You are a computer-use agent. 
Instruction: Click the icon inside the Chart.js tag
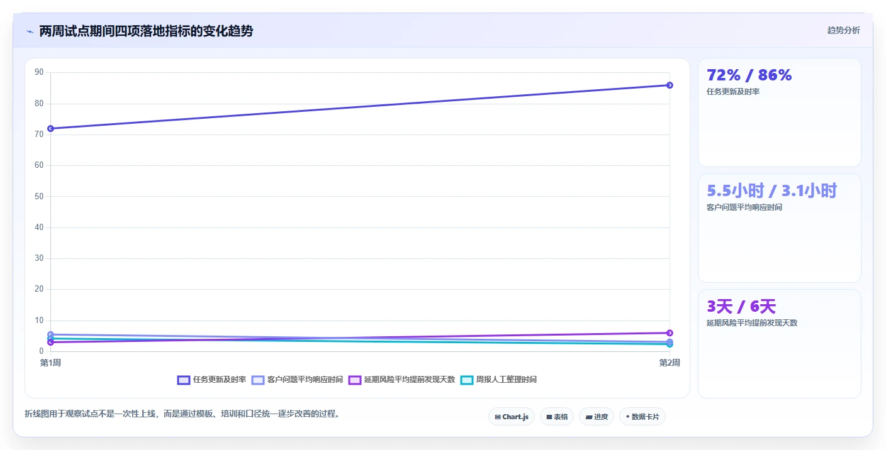click(498, 417)
